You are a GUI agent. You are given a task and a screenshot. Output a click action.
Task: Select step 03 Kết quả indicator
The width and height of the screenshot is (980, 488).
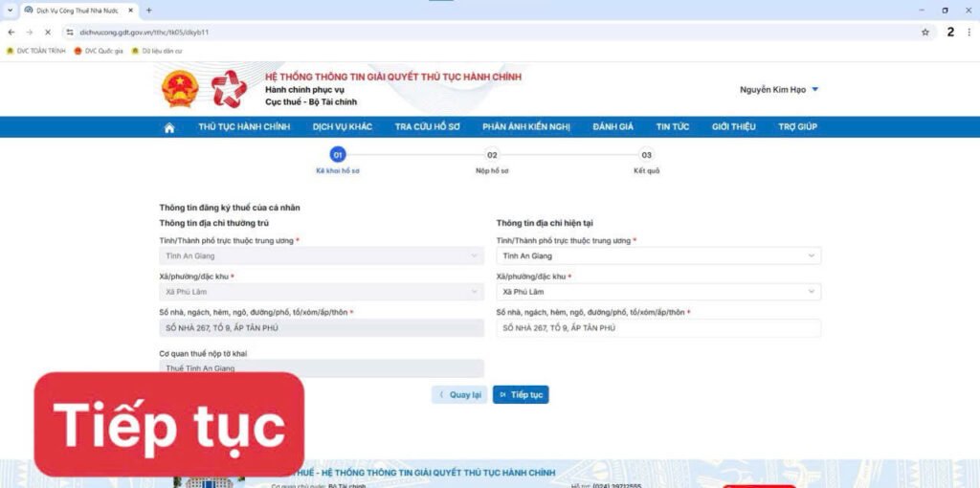click(x=646, y=154)
